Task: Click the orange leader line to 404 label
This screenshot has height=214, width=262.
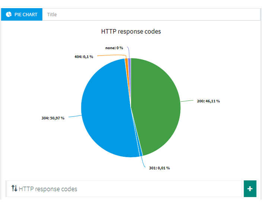Action: [x=112, y=56]
